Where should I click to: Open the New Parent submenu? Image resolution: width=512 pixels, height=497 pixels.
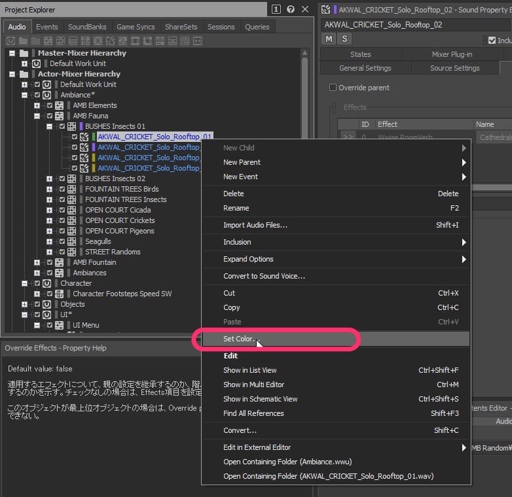tap(336, 162)
